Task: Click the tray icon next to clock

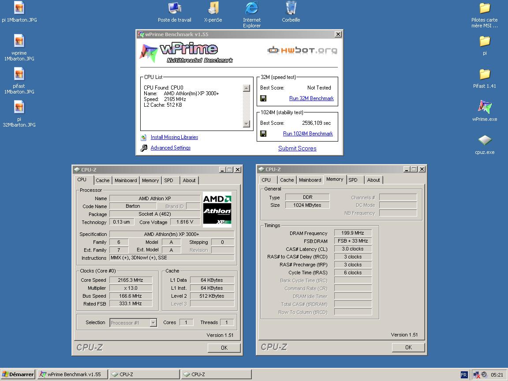Action: coord(484,374)
